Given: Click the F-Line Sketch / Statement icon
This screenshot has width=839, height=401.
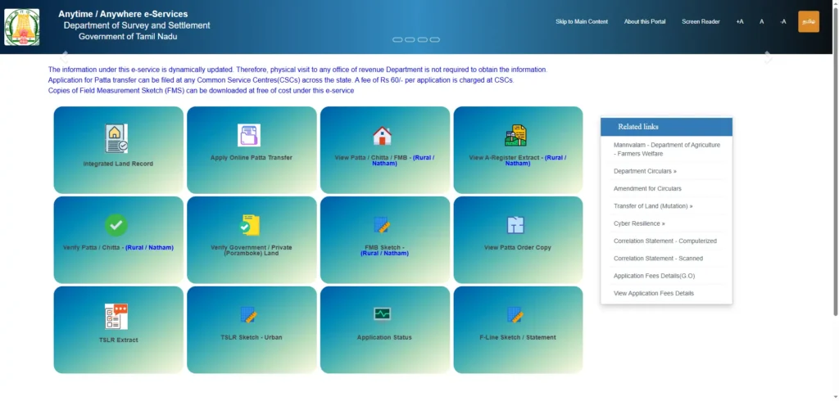Looking at the screenshot, I should 515,315.
